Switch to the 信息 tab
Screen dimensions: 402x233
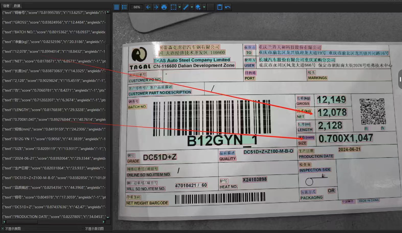click(x=6, y=6)
